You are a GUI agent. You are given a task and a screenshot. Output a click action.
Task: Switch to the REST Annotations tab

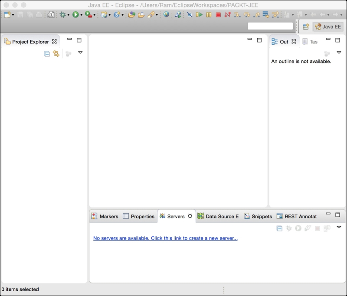[x=297, y=216]
